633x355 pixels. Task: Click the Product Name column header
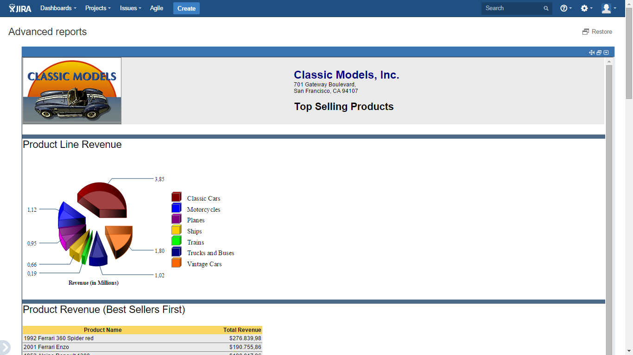(x=103, y=330)
